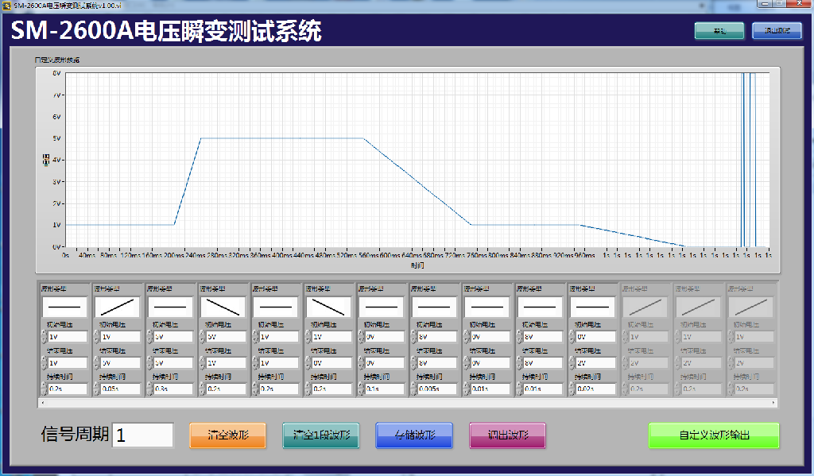Click the 自定义波形预览 graph caption

pyautogui.click(x=57, y=60)
